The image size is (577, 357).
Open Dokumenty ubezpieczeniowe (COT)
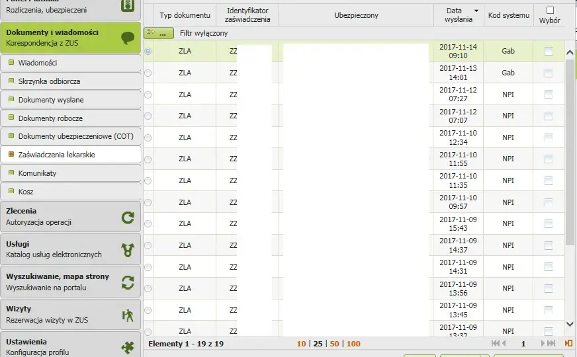pyautogui.click(x=71, y=136)
